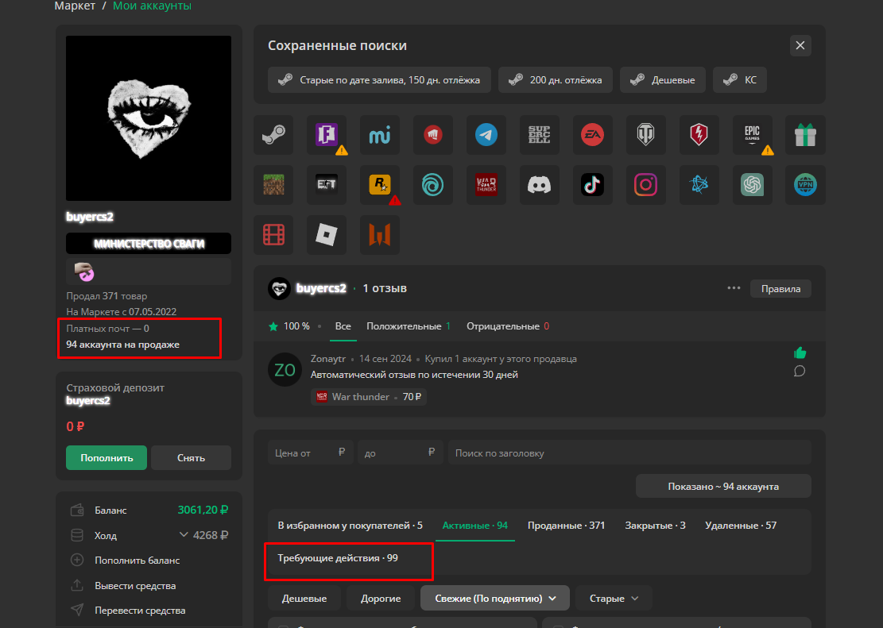Open the Перевести средства link
The image size is (883, 628).
pyautogui.click(x=140, y=611)
